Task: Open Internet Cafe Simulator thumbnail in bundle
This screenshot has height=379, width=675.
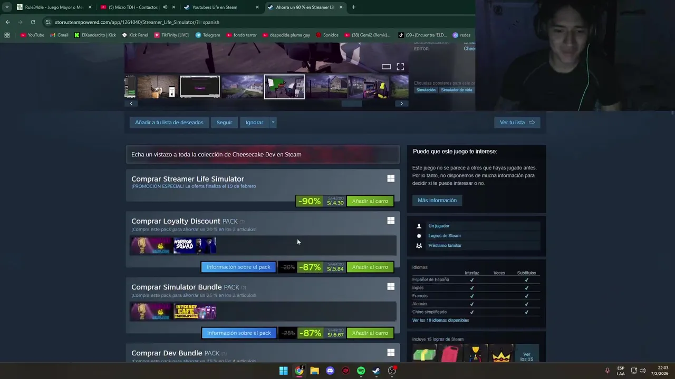Action: [195, 312]
